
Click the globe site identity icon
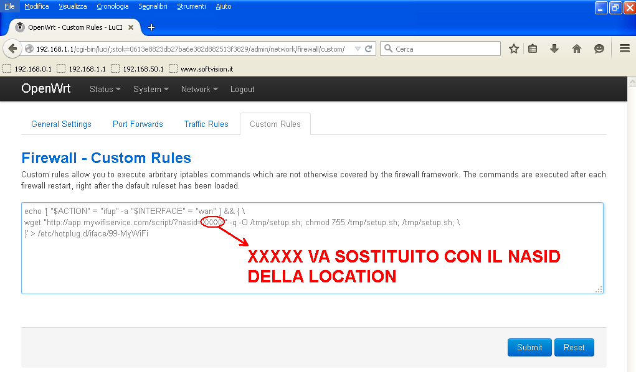pos(29,49)
